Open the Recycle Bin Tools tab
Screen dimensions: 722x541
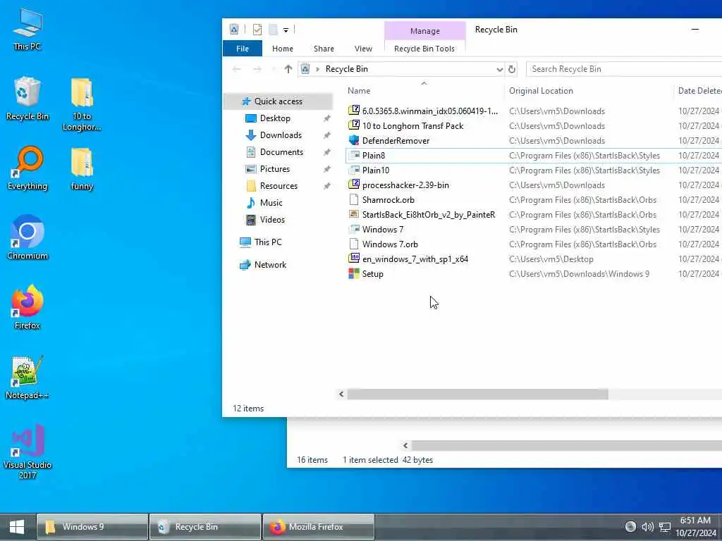click(424, 49)
